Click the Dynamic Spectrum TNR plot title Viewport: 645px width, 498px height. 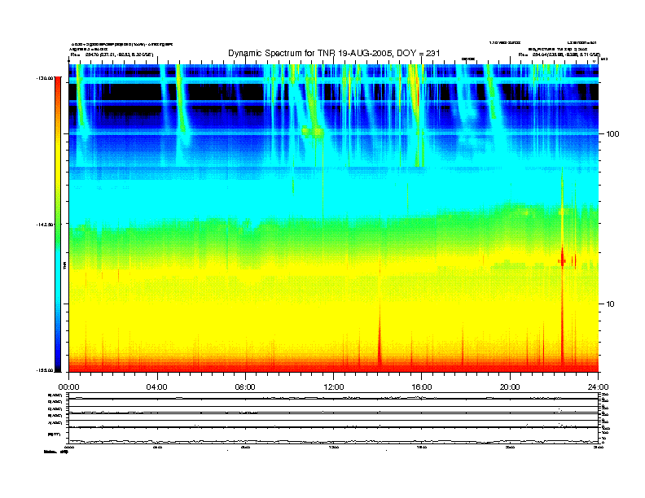pos(334,53)
